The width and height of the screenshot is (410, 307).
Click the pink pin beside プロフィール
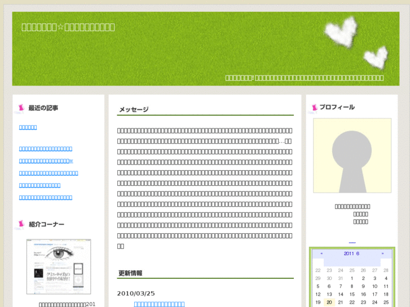point(314,107)
